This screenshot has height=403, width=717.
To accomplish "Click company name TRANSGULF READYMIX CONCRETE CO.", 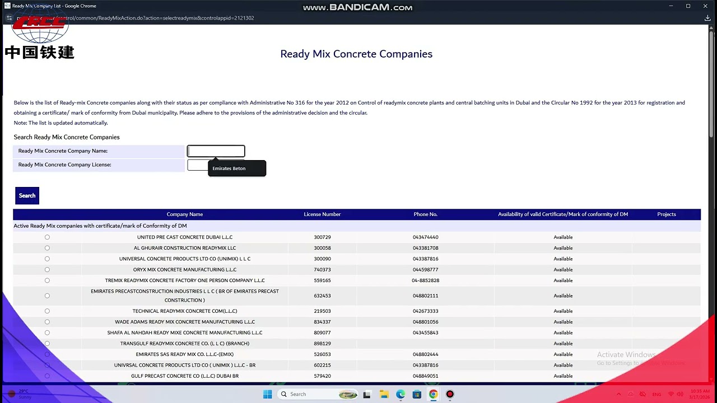I will pos(185,344).
